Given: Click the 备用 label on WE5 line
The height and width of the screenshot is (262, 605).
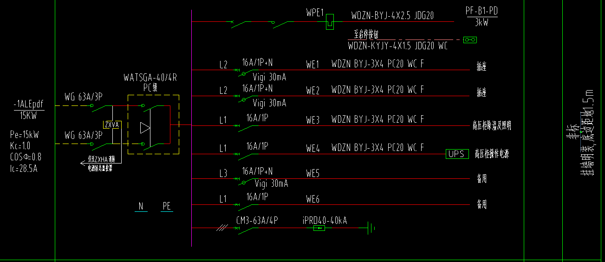Looking at the screenshot, I should coord(481,179).
